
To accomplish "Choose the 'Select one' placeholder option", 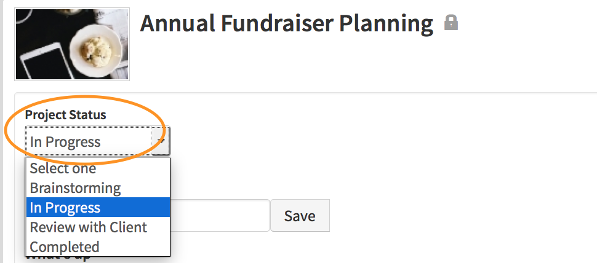I will coord(63,168).
